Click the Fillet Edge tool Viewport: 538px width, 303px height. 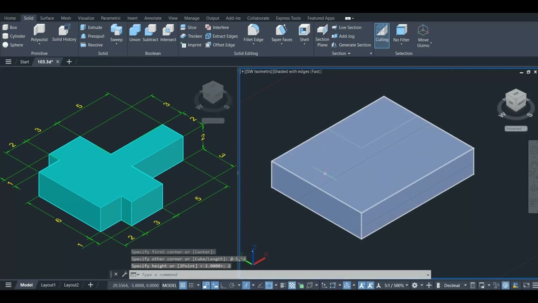click(x=253, y=32)
